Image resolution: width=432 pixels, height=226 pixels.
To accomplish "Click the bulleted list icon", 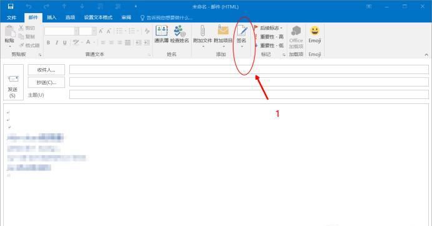I will click(119, 31).
